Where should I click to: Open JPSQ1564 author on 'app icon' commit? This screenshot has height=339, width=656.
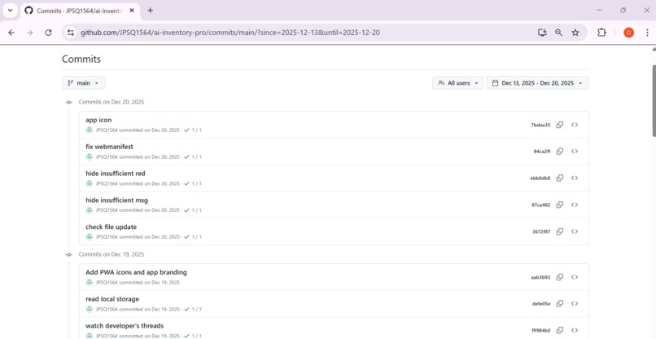tap(107, 130)
